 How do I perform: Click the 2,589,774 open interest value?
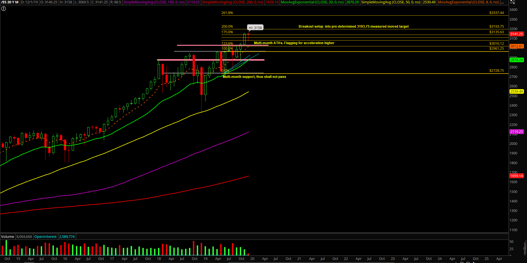click(67, 236)
